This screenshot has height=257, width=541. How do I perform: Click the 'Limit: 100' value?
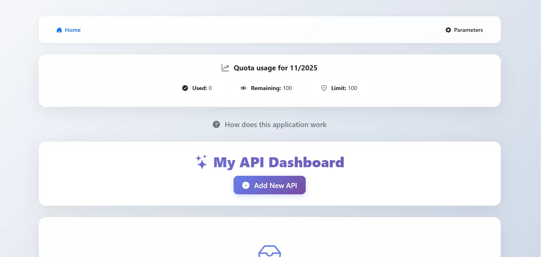tap(344, 88)
